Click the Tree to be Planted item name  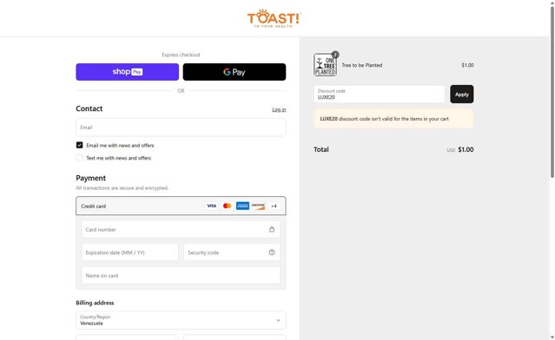(x=361, y=65)
